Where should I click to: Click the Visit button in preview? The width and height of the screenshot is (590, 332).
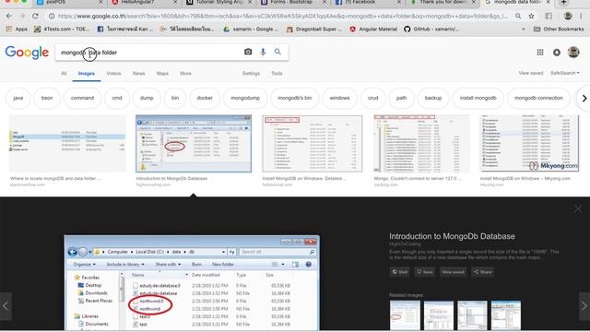pos(399,272)
